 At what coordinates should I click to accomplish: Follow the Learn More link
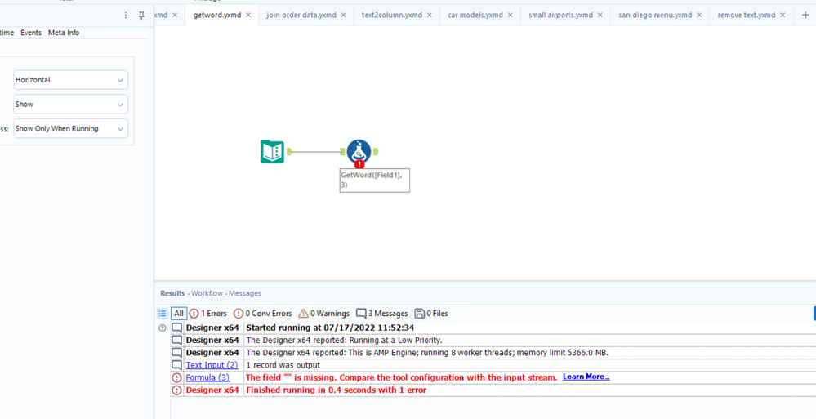(x=586, y=377)
